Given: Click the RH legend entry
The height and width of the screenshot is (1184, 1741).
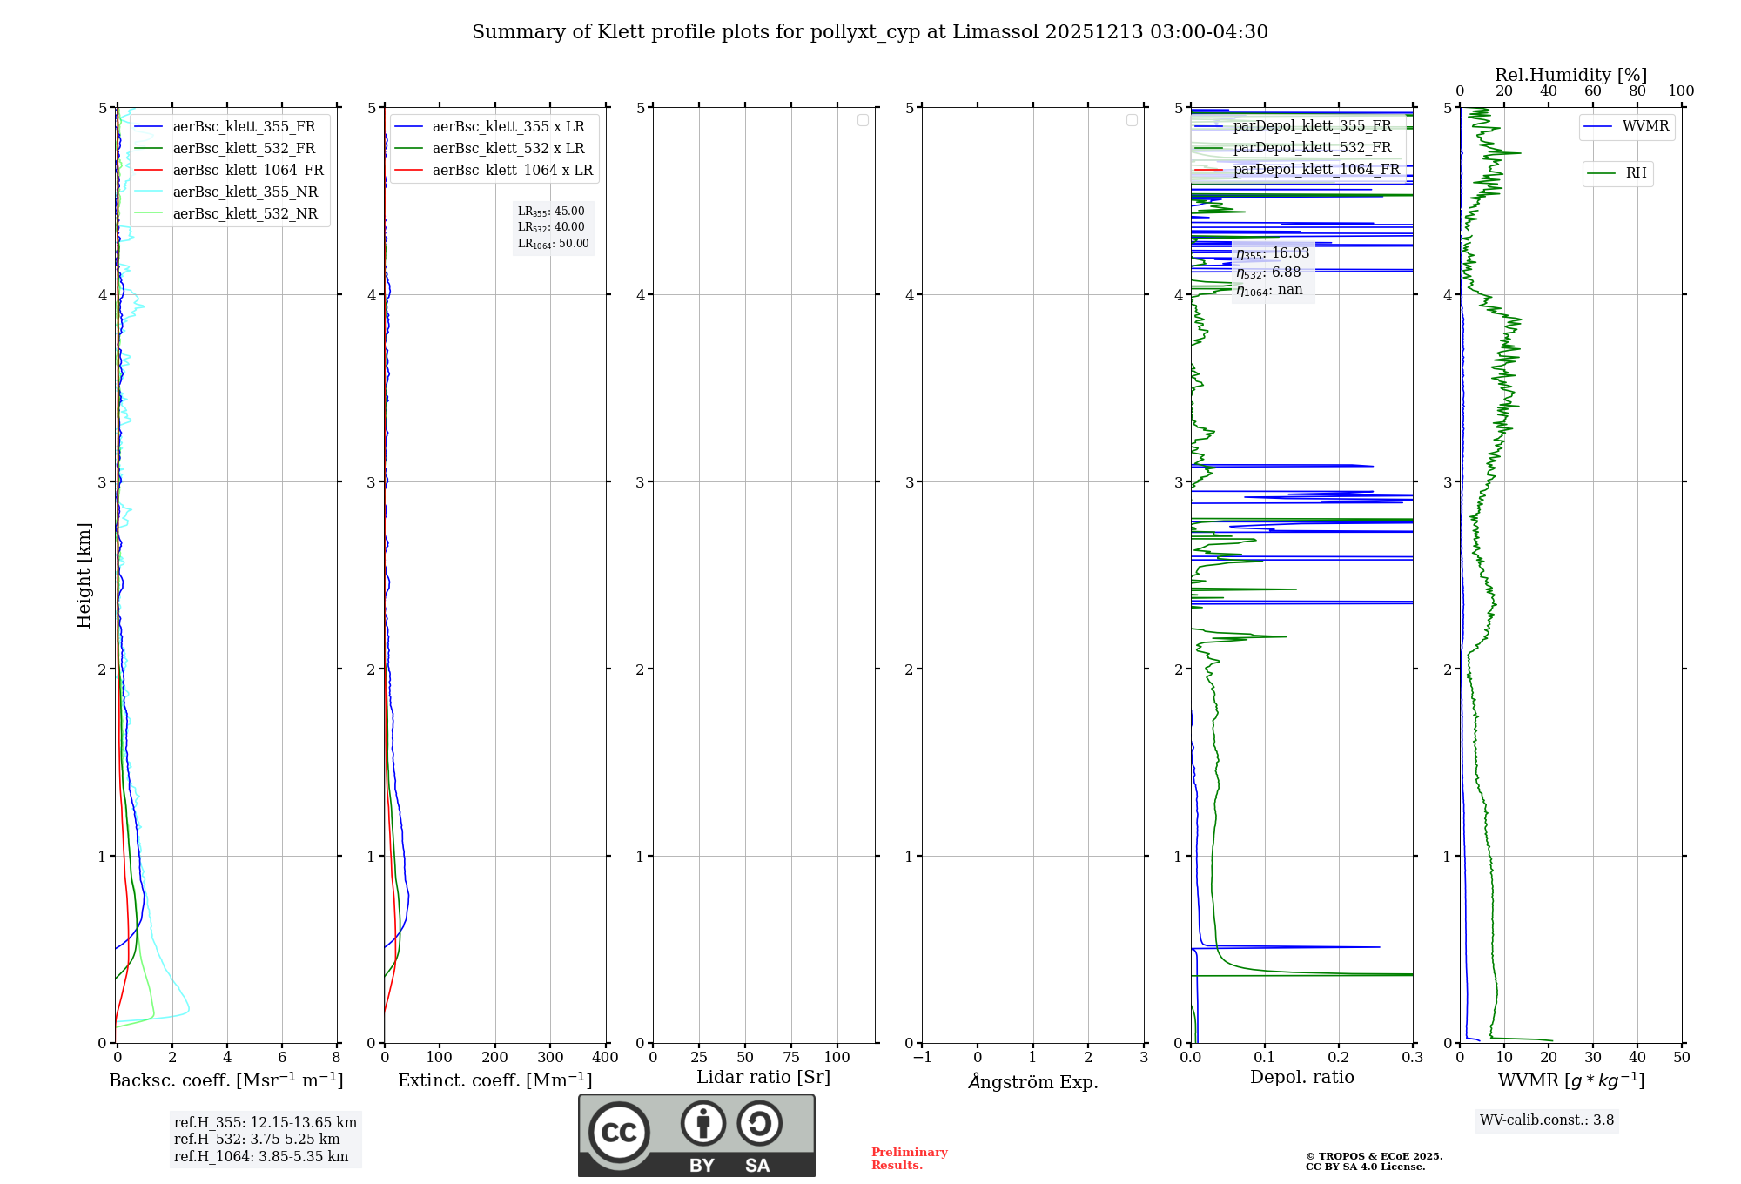Looking at the screenshot, I should (1635, 173).
